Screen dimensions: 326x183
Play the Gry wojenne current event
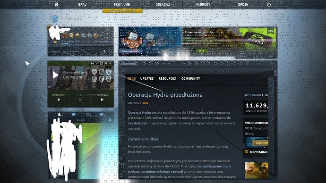(x=55, y=75)
